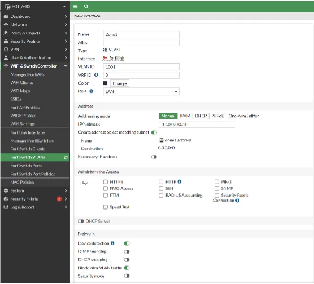Click the favorite star on FortiSwitch VLANs
Screen dimensions: 314x284
pyautogui.click(x=66, y=157)
